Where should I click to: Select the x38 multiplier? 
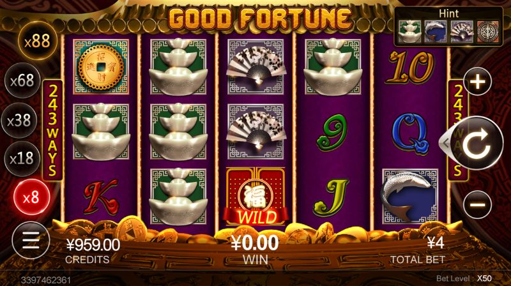click(19, 120)
